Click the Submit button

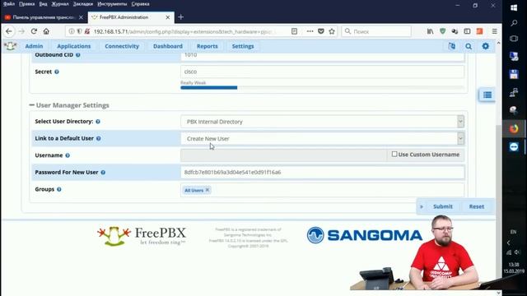click(x=443, y=206)
